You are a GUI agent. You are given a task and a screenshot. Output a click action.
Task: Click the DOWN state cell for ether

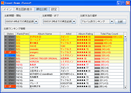pyautogui.click(x=10, y=56)
